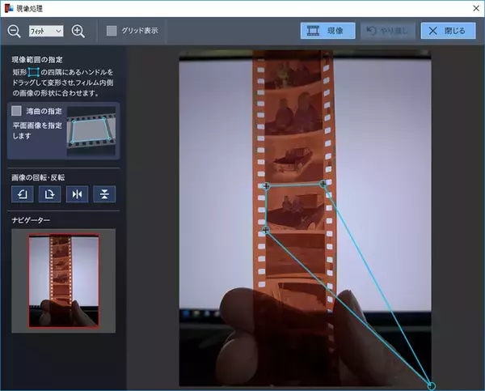Screen dimensions: 485x391
Task: Enable the グリッド表示 checkbox
Action: click(112, 31)
